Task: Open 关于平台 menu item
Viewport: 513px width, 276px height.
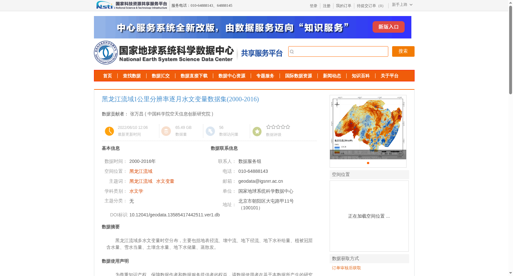Action: (390, 76)
